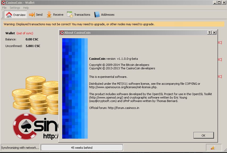Click the CasinoCoin chip icon in About title bar
The image size is (227, 153).
[x=62, y=33]
